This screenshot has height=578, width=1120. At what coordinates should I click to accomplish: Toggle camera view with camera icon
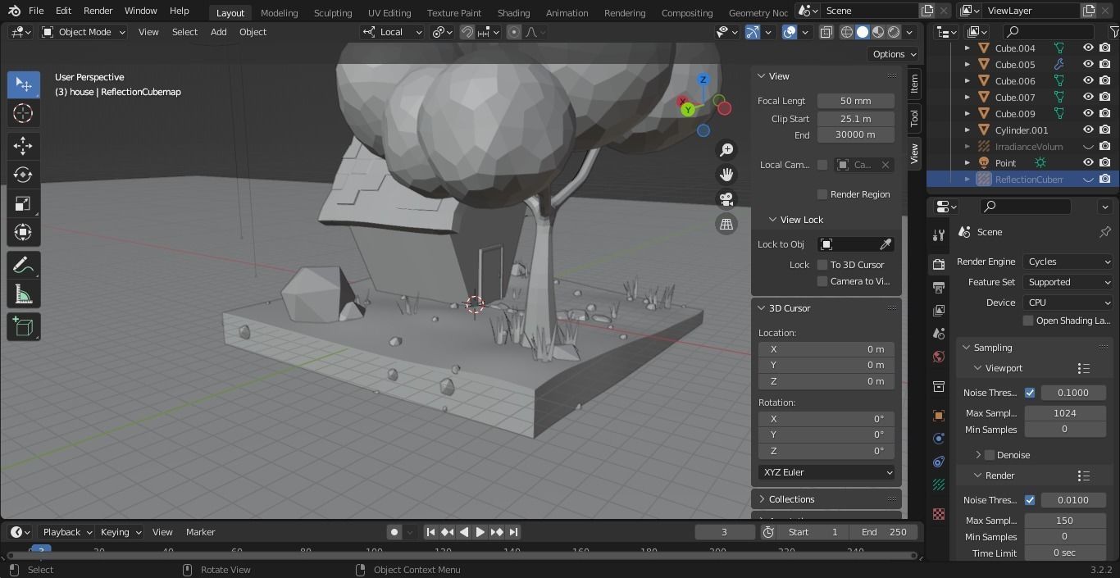(726, 198)
